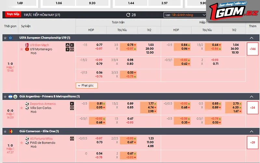Screen dimensions: 260x163
Task: Bet on the 11.00 odds for PWD de Bamenda
Action: tap(150, 142)
